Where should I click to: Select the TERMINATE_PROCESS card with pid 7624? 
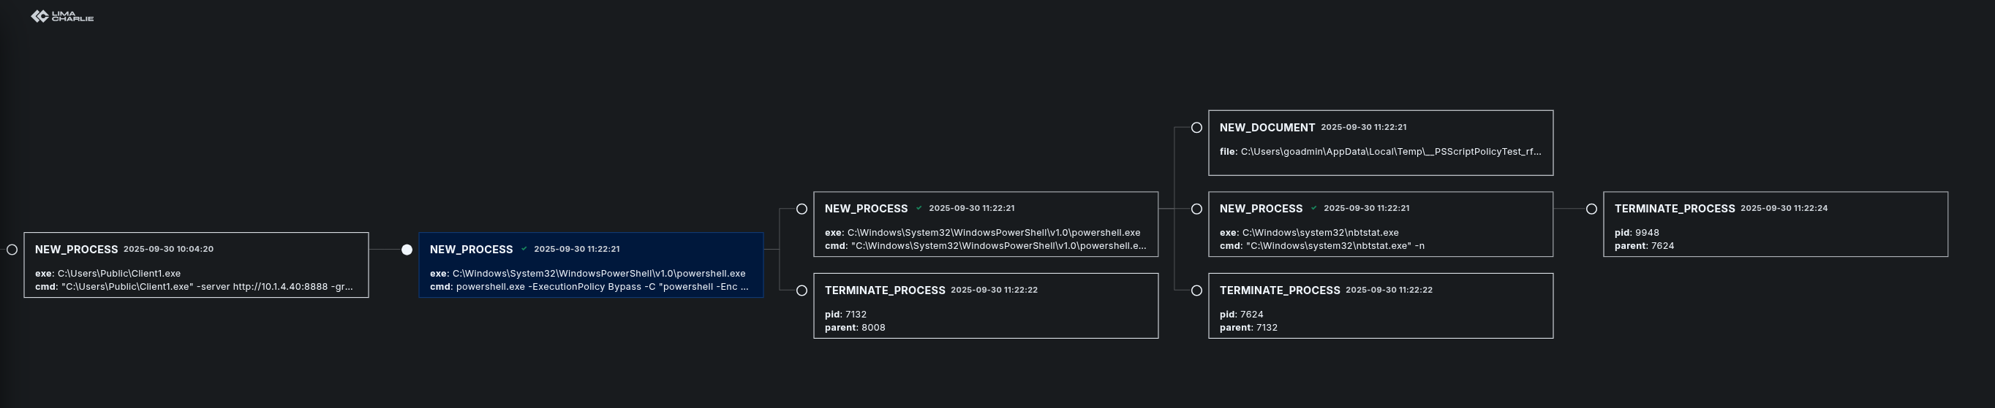[x=1381, y=306]
